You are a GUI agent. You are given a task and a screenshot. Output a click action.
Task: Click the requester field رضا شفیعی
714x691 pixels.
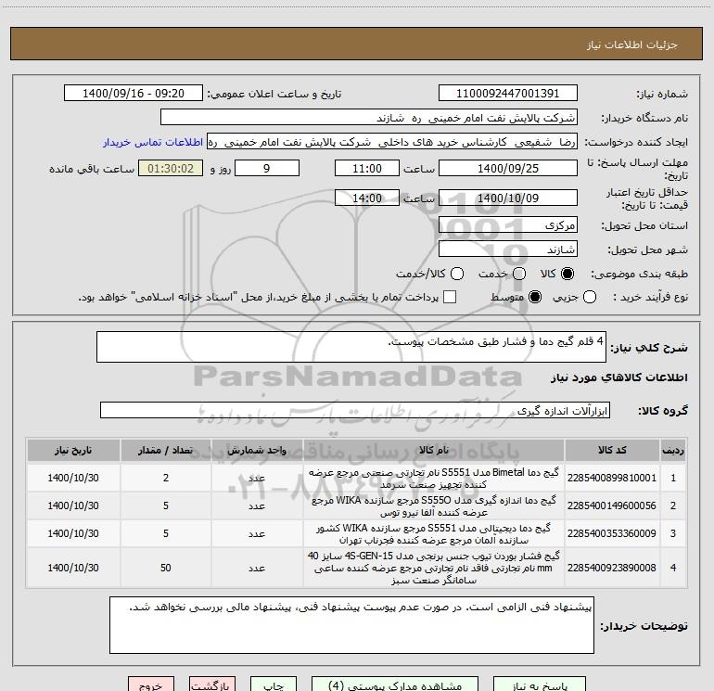point(392,141)
